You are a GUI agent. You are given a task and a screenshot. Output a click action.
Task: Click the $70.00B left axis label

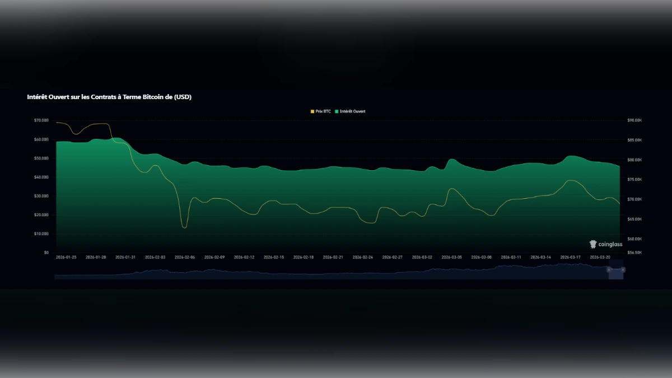[x=40, y=120]
